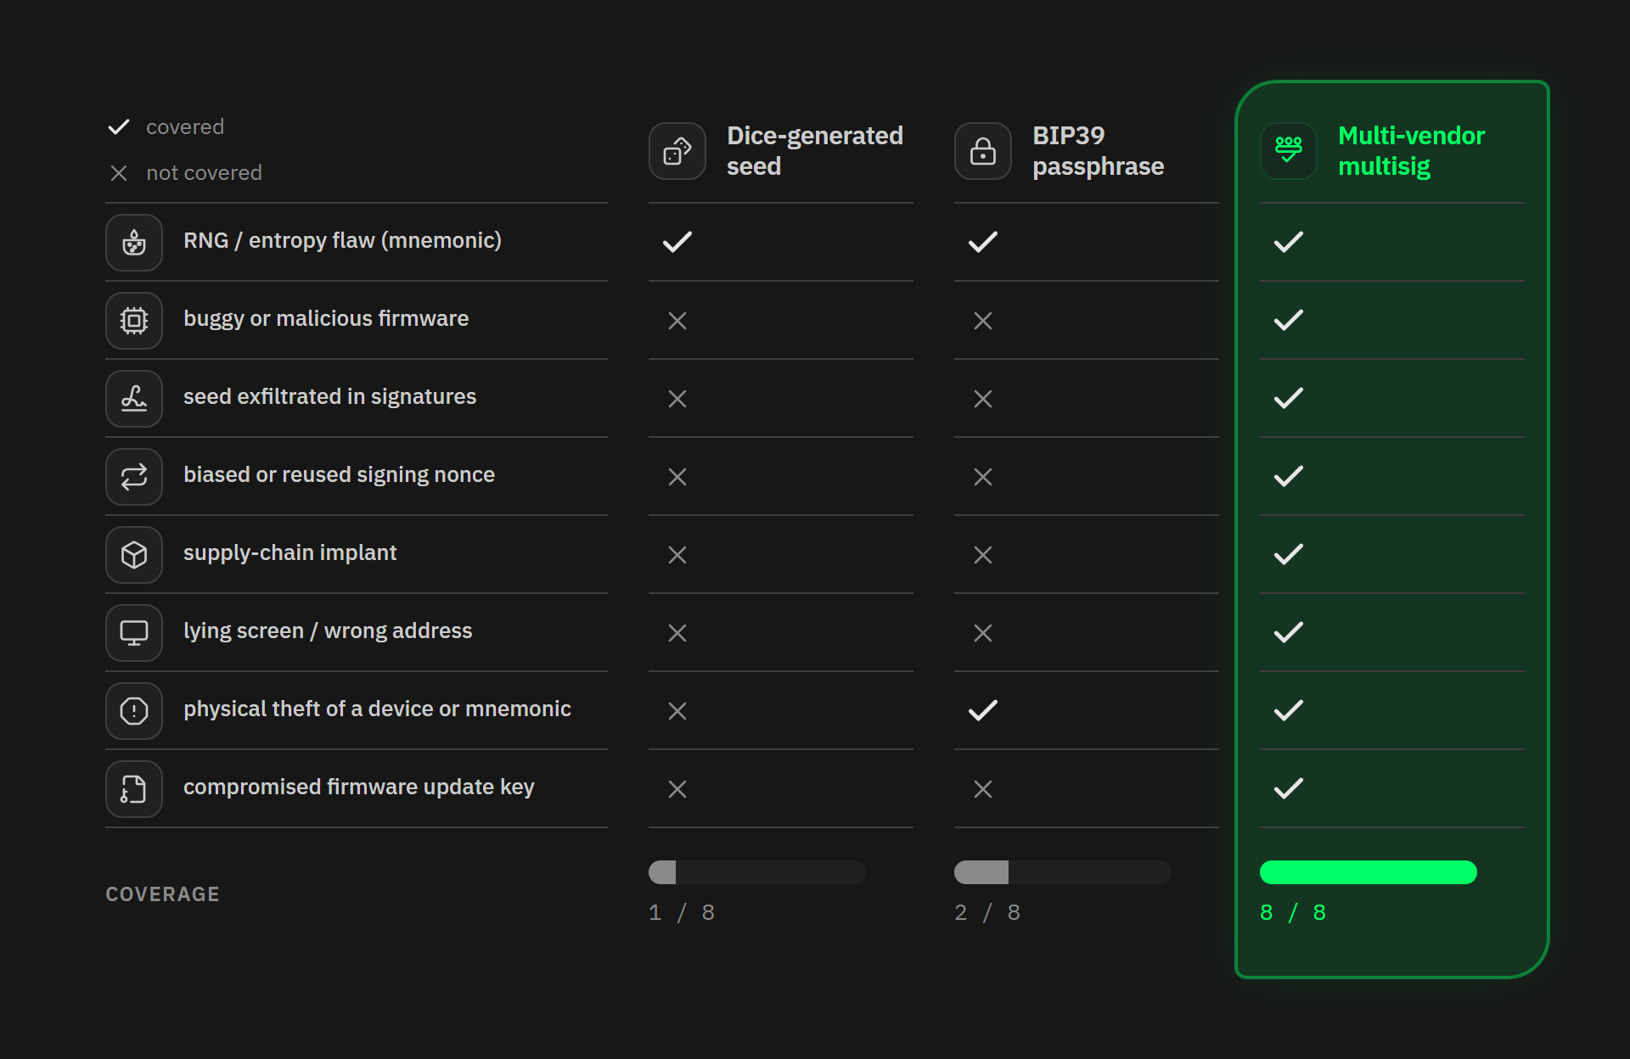Click the 'seed exfiltrated in signatures' label
The image size is (1630, 1059).
click(x=329, y=397)
